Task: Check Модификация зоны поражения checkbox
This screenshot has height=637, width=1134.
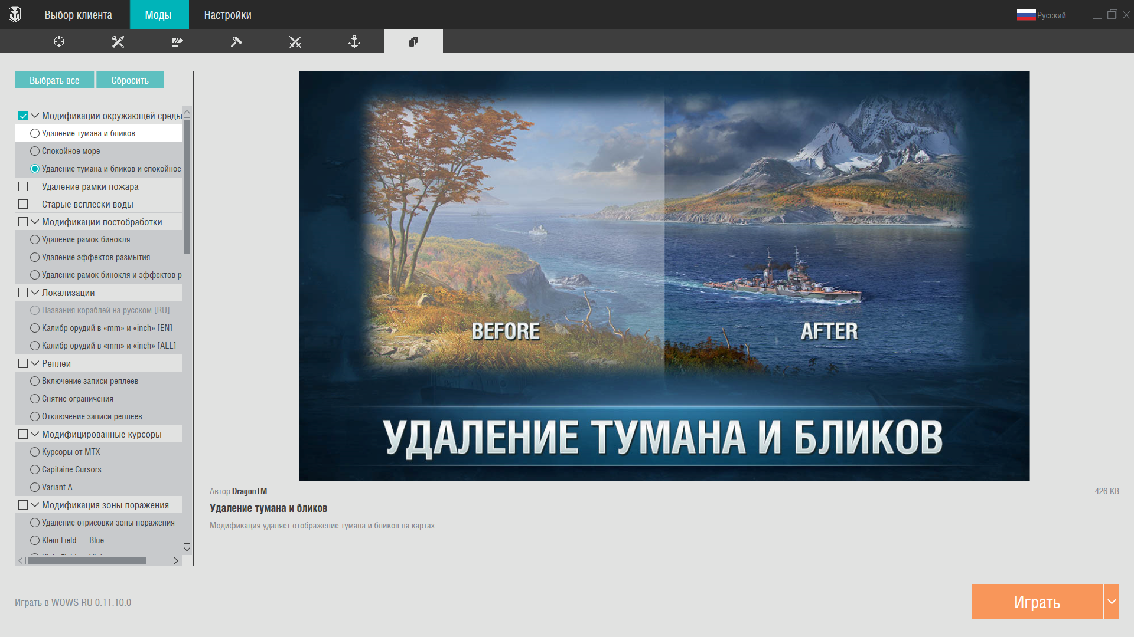Action: (x=23, y=505)
